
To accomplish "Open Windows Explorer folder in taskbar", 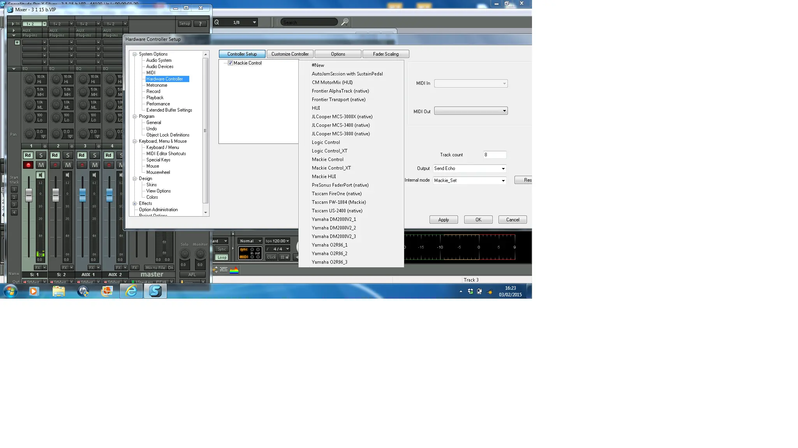I will pyautogui.click(x=58, y=291).
